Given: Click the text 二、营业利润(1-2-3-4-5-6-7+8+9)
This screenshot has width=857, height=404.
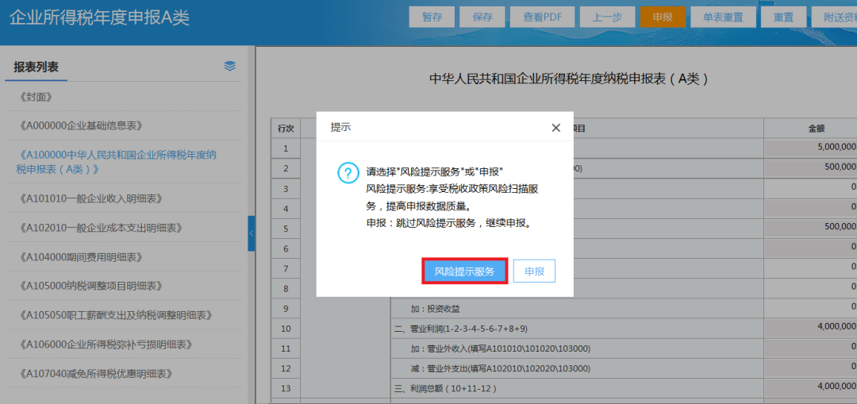Looking at the screenshot, I should coord(460,329).
